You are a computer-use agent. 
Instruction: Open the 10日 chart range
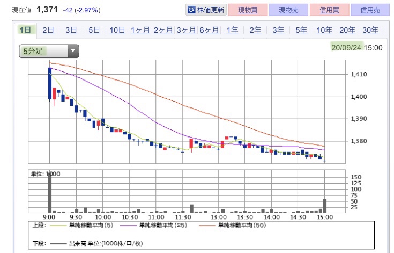(117, 30)
